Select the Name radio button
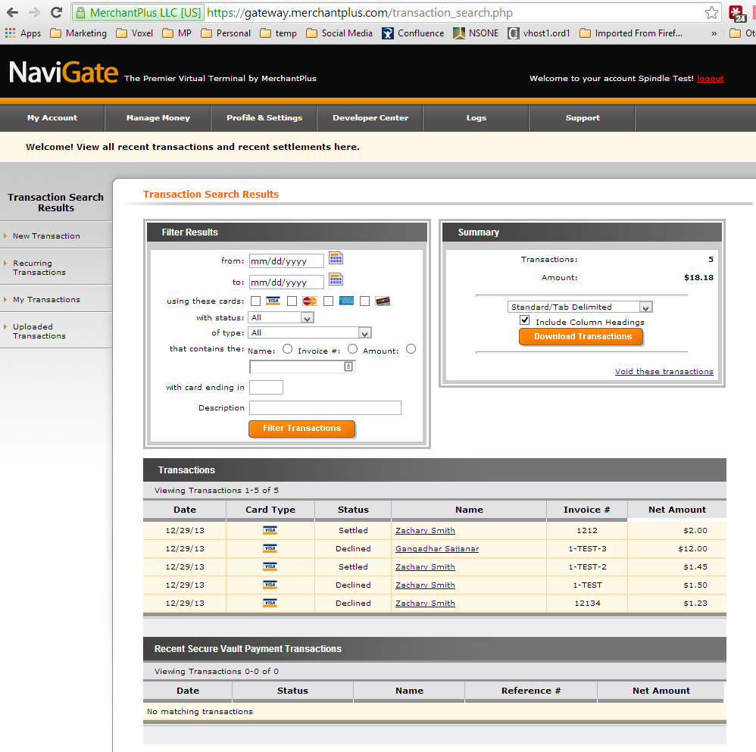 [287, 349]
